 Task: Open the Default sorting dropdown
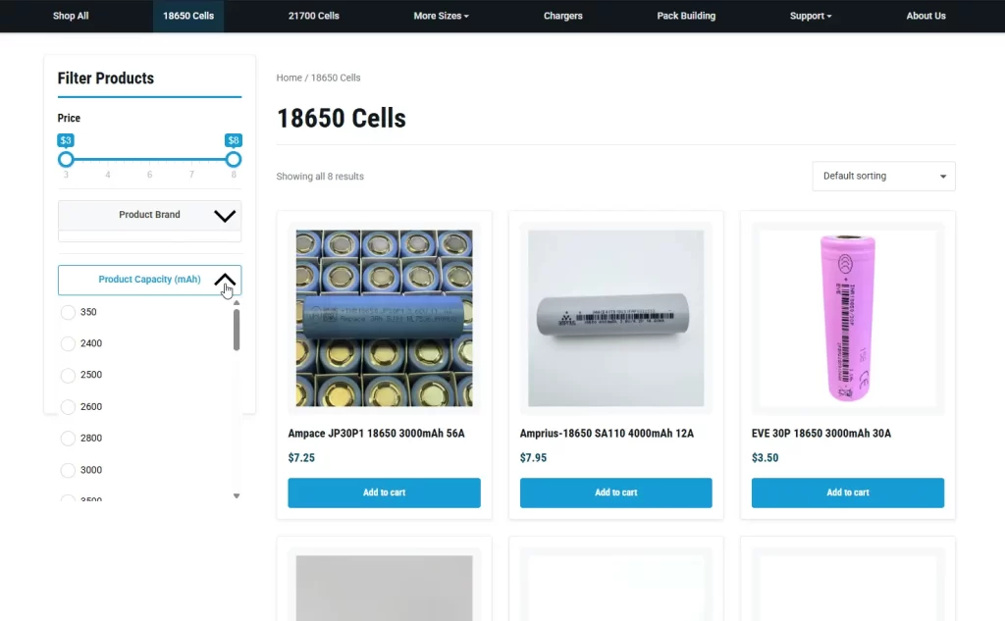point(883,177)
